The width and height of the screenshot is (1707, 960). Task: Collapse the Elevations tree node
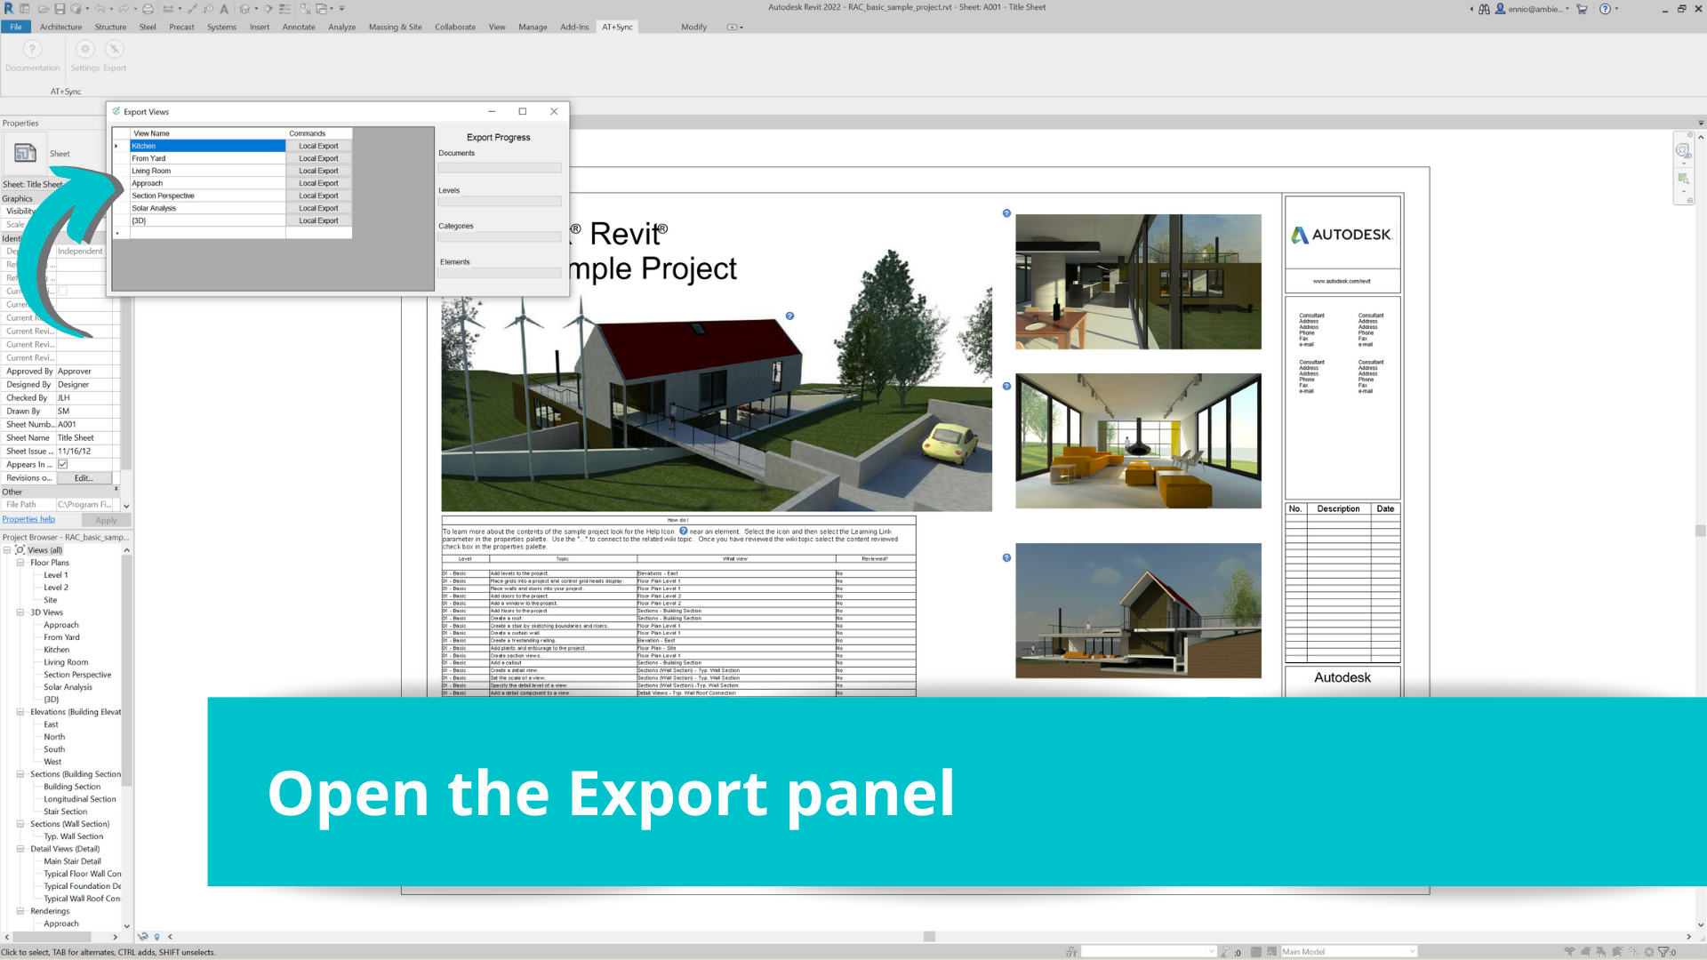20,712
